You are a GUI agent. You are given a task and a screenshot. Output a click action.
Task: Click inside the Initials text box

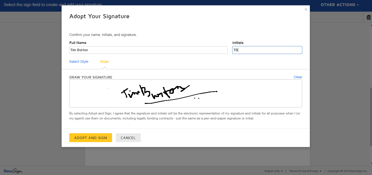267,50
